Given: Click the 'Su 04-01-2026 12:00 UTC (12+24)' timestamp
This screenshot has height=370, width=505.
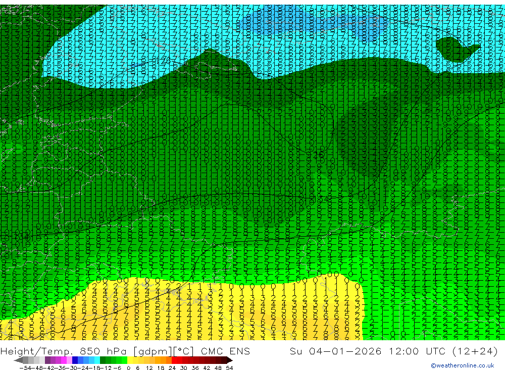Looking at the screenshot, I should coord(393,351).
